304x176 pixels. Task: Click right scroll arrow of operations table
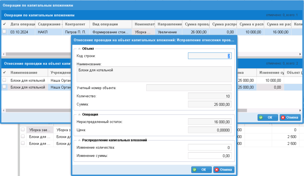tap(300, 54)
